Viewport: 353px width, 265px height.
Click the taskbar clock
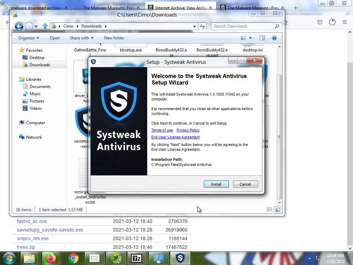coord(335,258)
